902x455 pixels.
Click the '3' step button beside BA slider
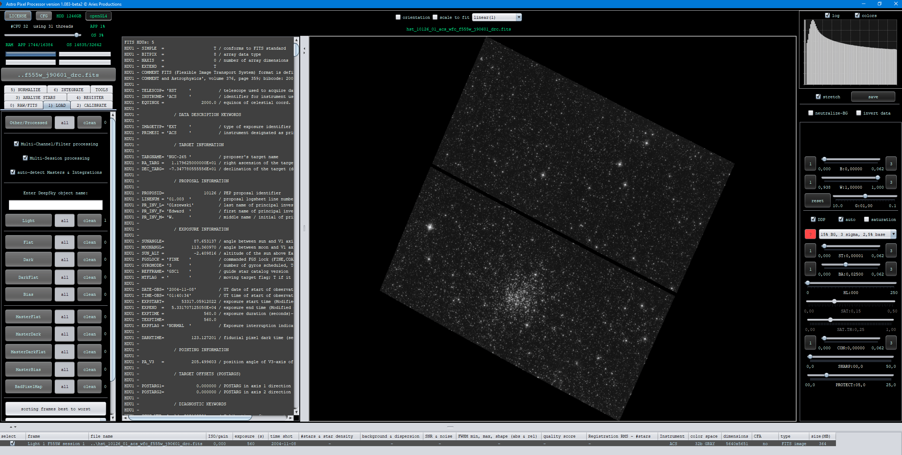(891, 269)
